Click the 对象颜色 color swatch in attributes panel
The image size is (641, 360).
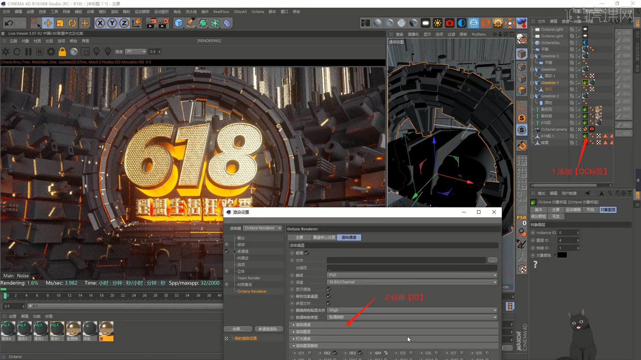click(563, 255)
